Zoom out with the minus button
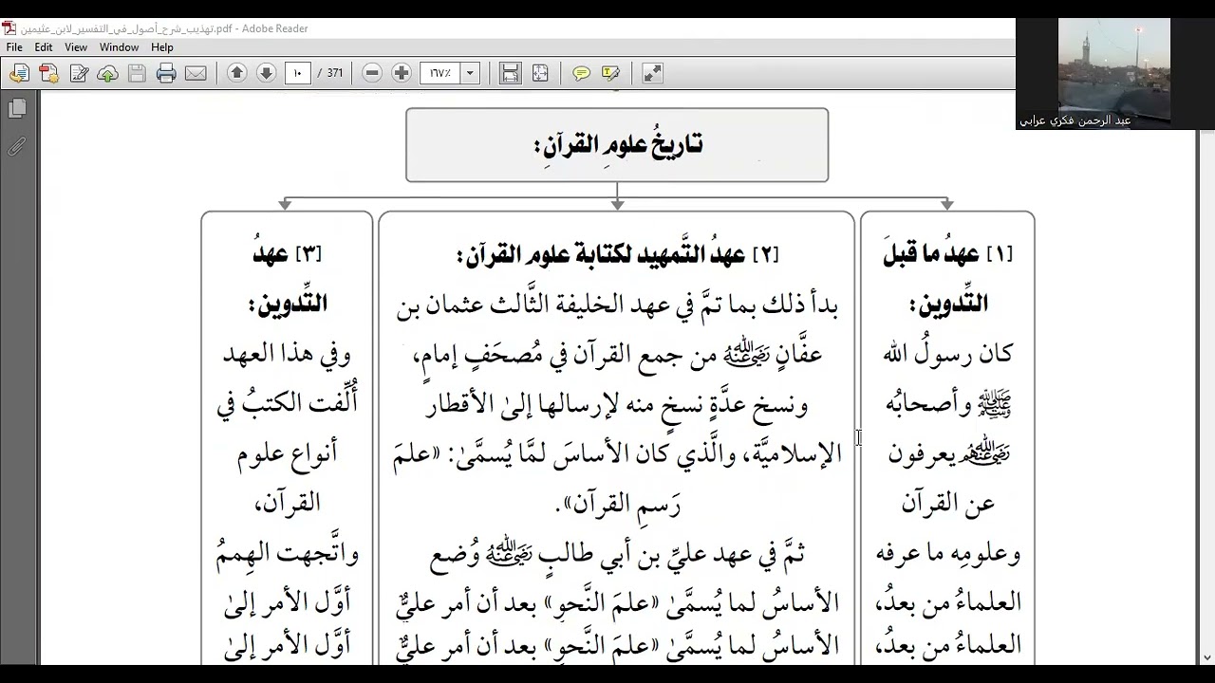The image size is (1215, 683). click(x=372, y=73)
